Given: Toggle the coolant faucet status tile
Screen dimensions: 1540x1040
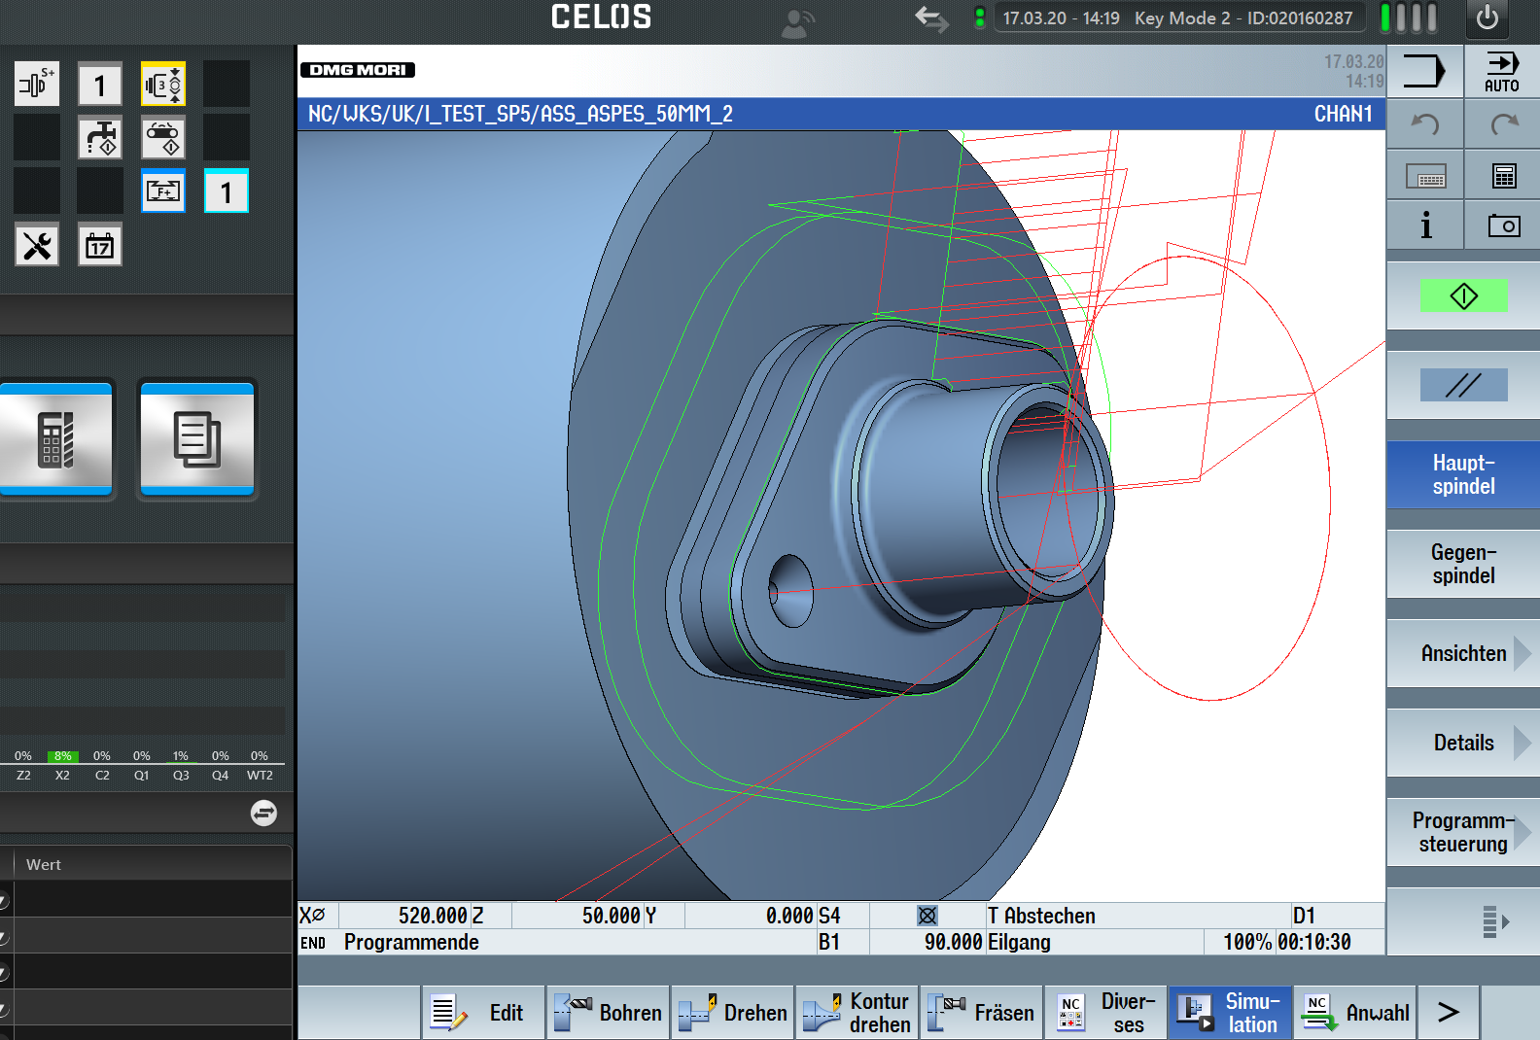Looking at the screenshot, I should (x=100, y=138).
